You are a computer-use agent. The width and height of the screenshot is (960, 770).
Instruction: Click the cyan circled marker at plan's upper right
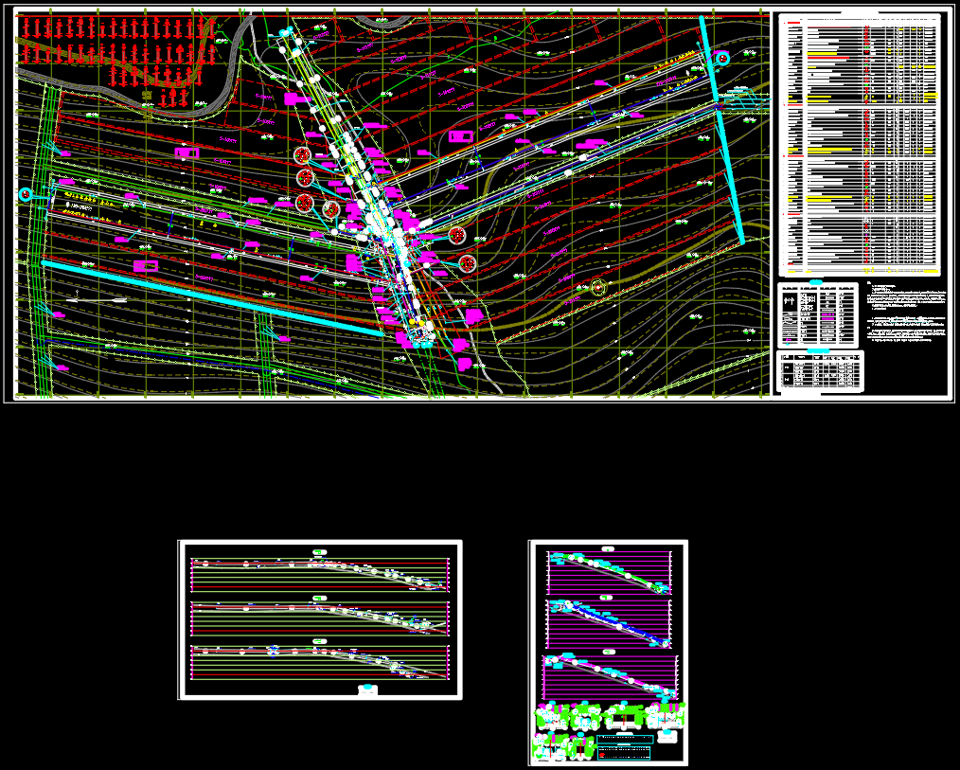pyautogui.click(x=723, y=58)
